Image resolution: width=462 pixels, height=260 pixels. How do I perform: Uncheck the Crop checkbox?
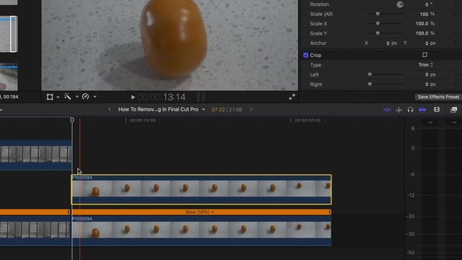[x=306, y=55]
